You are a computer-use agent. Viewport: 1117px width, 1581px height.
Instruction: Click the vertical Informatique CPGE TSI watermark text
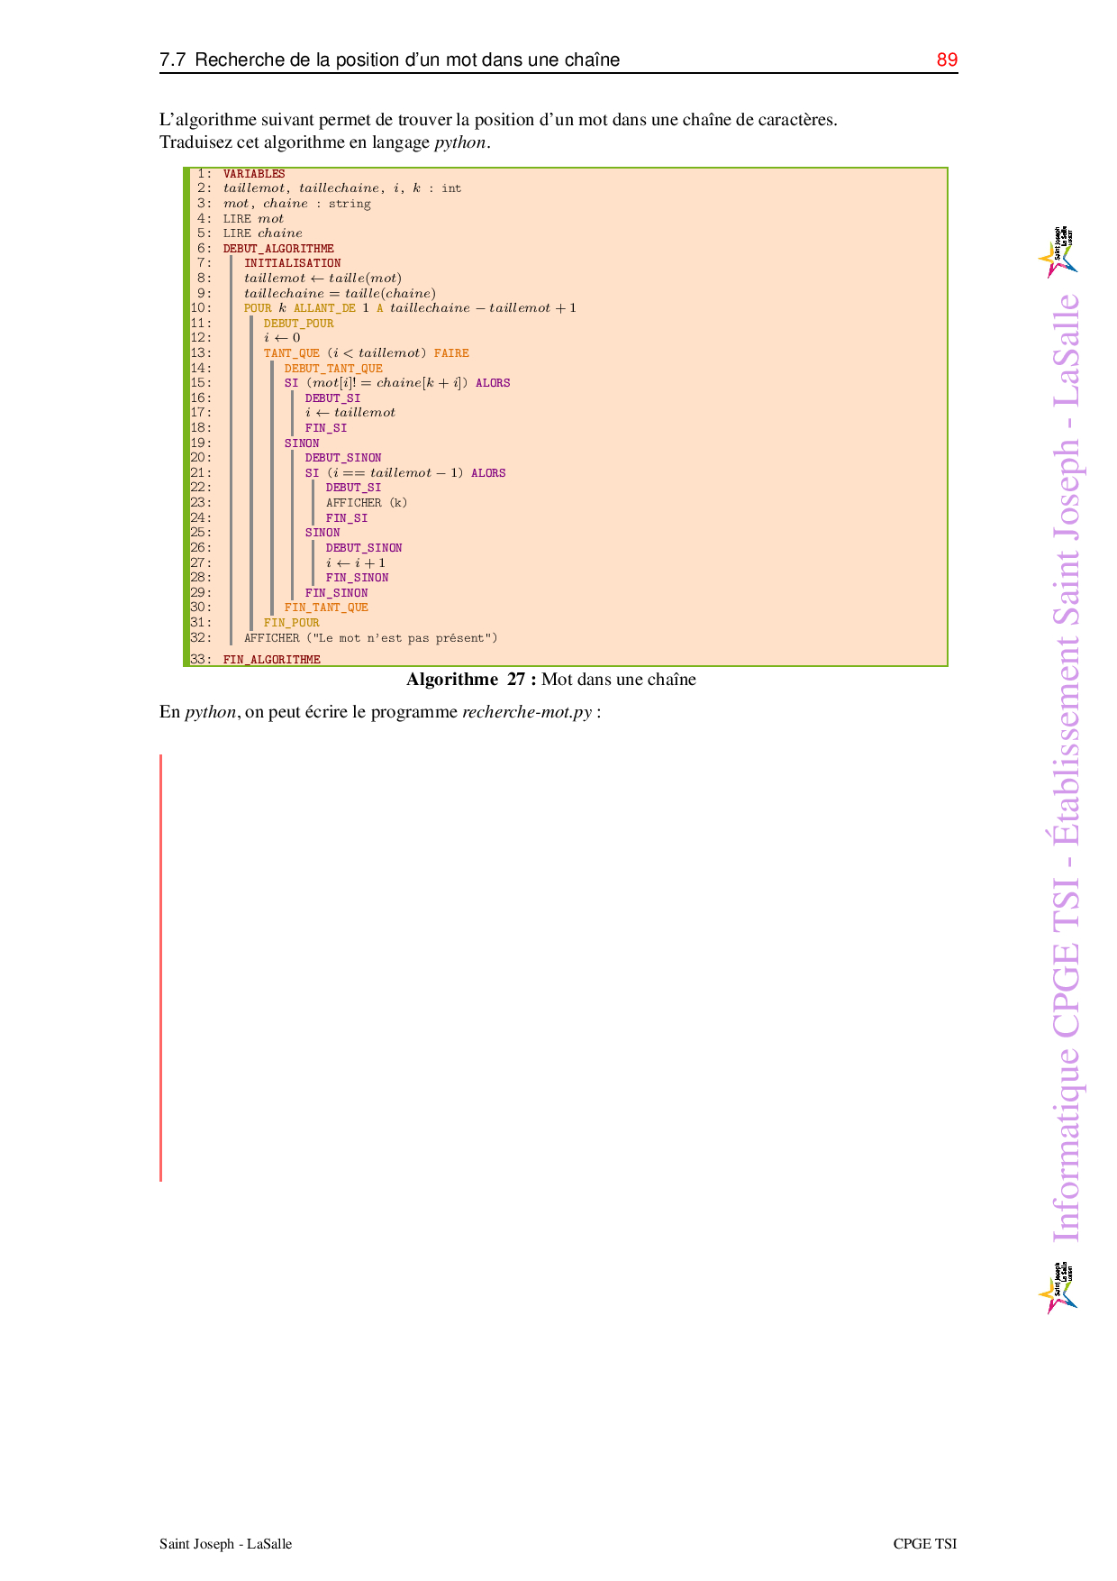point(1066,766)
